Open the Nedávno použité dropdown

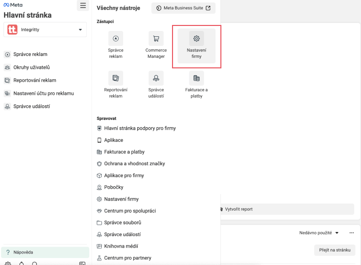pos(319,233)
